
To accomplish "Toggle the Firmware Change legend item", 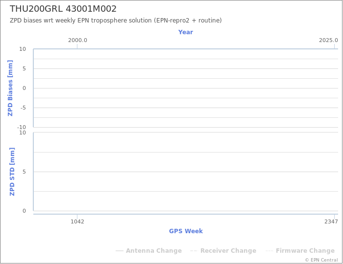I will pyautogui.click(x=300, y=250).
